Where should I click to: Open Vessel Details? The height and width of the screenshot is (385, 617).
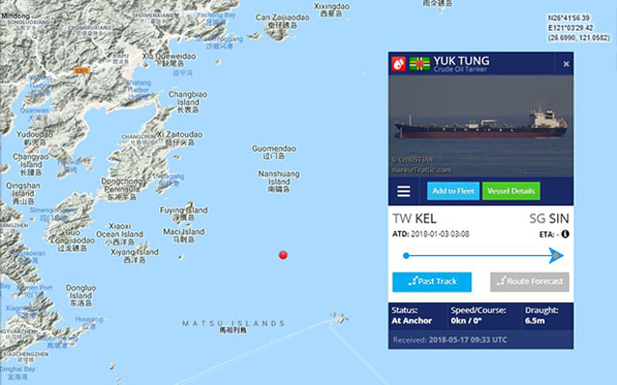point(511,191)
